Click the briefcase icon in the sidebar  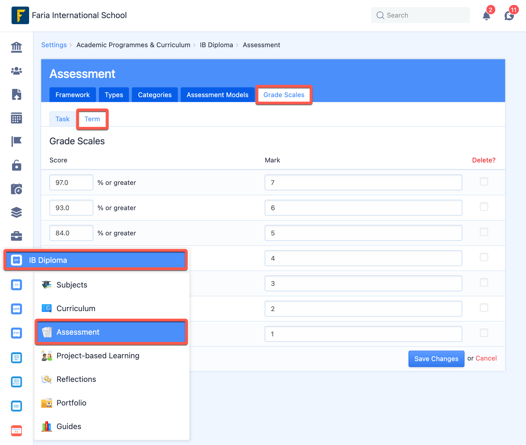16,236
